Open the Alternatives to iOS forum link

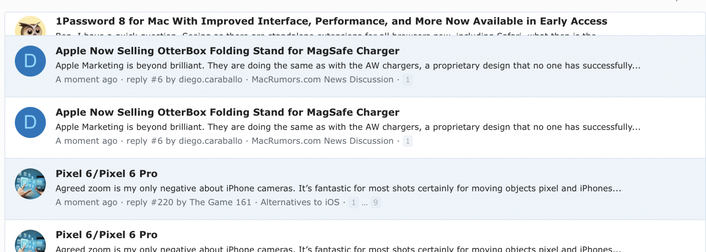[x=300, y=202]
